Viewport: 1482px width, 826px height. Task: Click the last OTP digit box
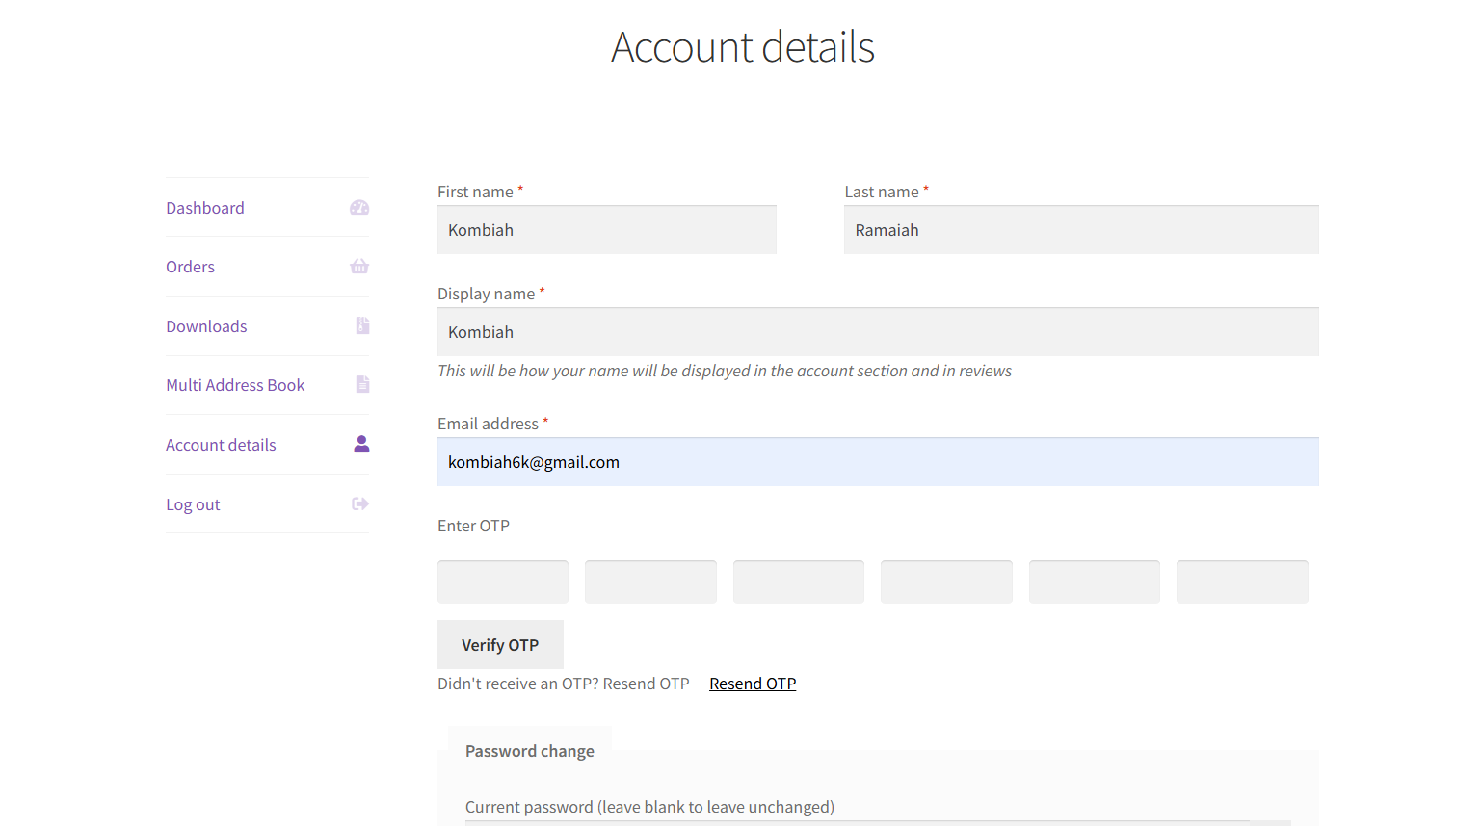tap(1242, 581)
